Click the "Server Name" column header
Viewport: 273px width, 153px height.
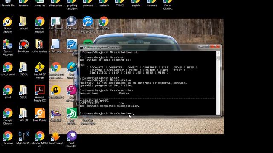89,93
